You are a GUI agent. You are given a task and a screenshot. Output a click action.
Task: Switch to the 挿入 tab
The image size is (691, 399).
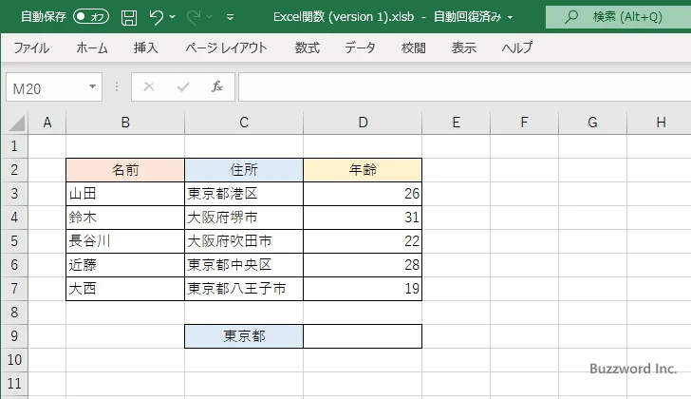pyautogui.click(x=146, y=47)
